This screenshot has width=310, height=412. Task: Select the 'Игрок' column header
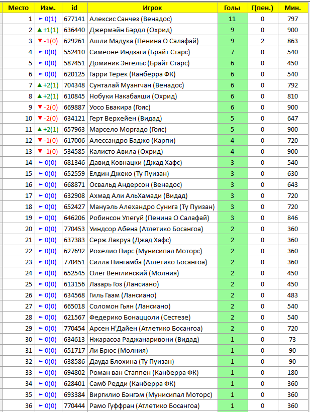tap(153, 8)
